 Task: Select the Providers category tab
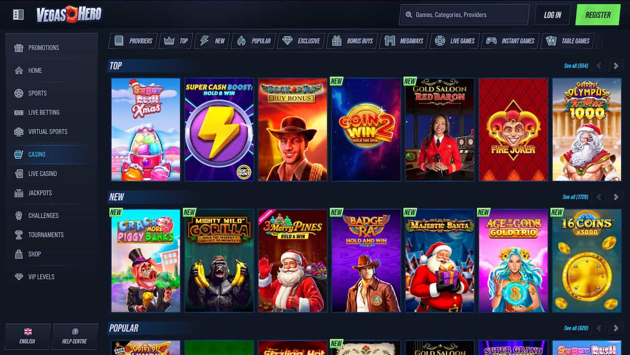133,41
